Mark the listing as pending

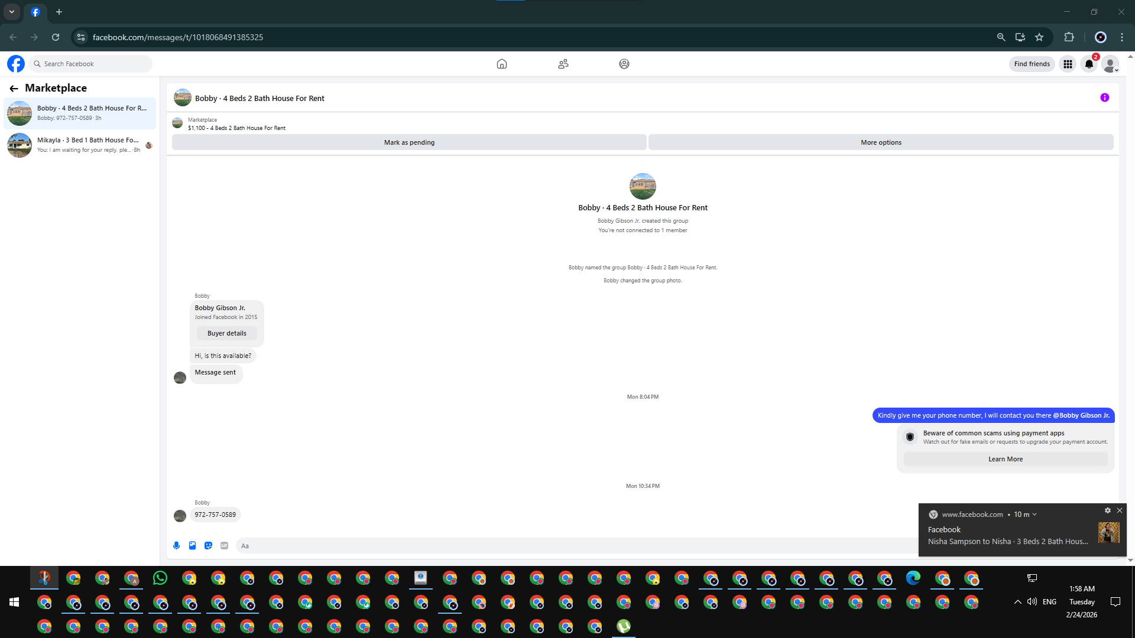pyautogui.click(x=409, y=142)
